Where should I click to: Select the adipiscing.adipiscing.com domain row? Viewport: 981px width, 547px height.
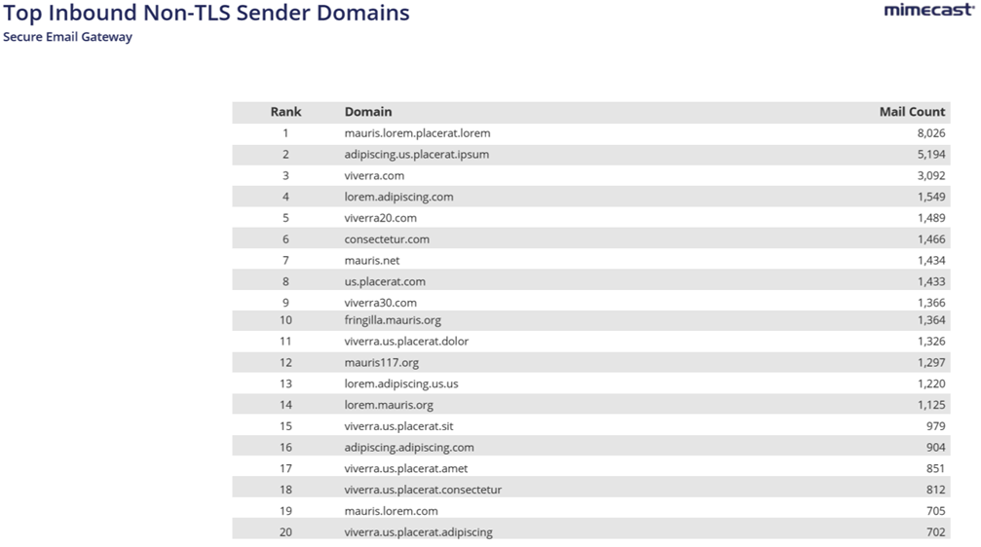(409, 448)
